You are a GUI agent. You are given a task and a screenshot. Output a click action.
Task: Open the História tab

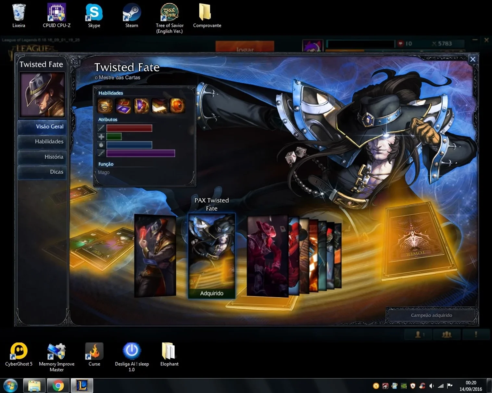pos(42,157)
